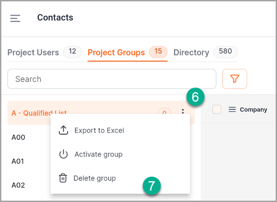Image resolution: width=277 pixels, height=202 pixels.
Task: Choose the A01 group entry
Action: pyautogui.click(x=18, y=161)
